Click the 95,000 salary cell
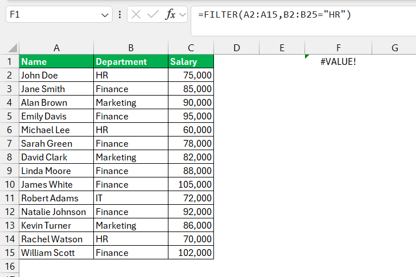Image resolution: width=416 pixels, height=277 pixels. [191, 116]
